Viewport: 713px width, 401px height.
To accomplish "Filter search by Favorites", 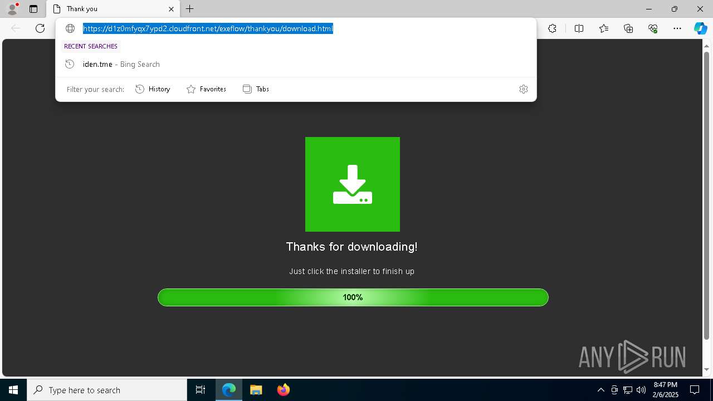I will [x=206, y=89].
